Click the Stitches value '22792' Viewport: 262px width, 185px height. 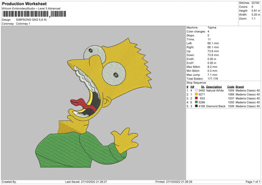click(x=255, y=3)
